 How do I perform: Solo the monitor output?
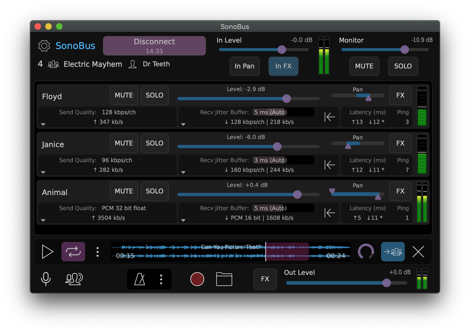point(403,66)
